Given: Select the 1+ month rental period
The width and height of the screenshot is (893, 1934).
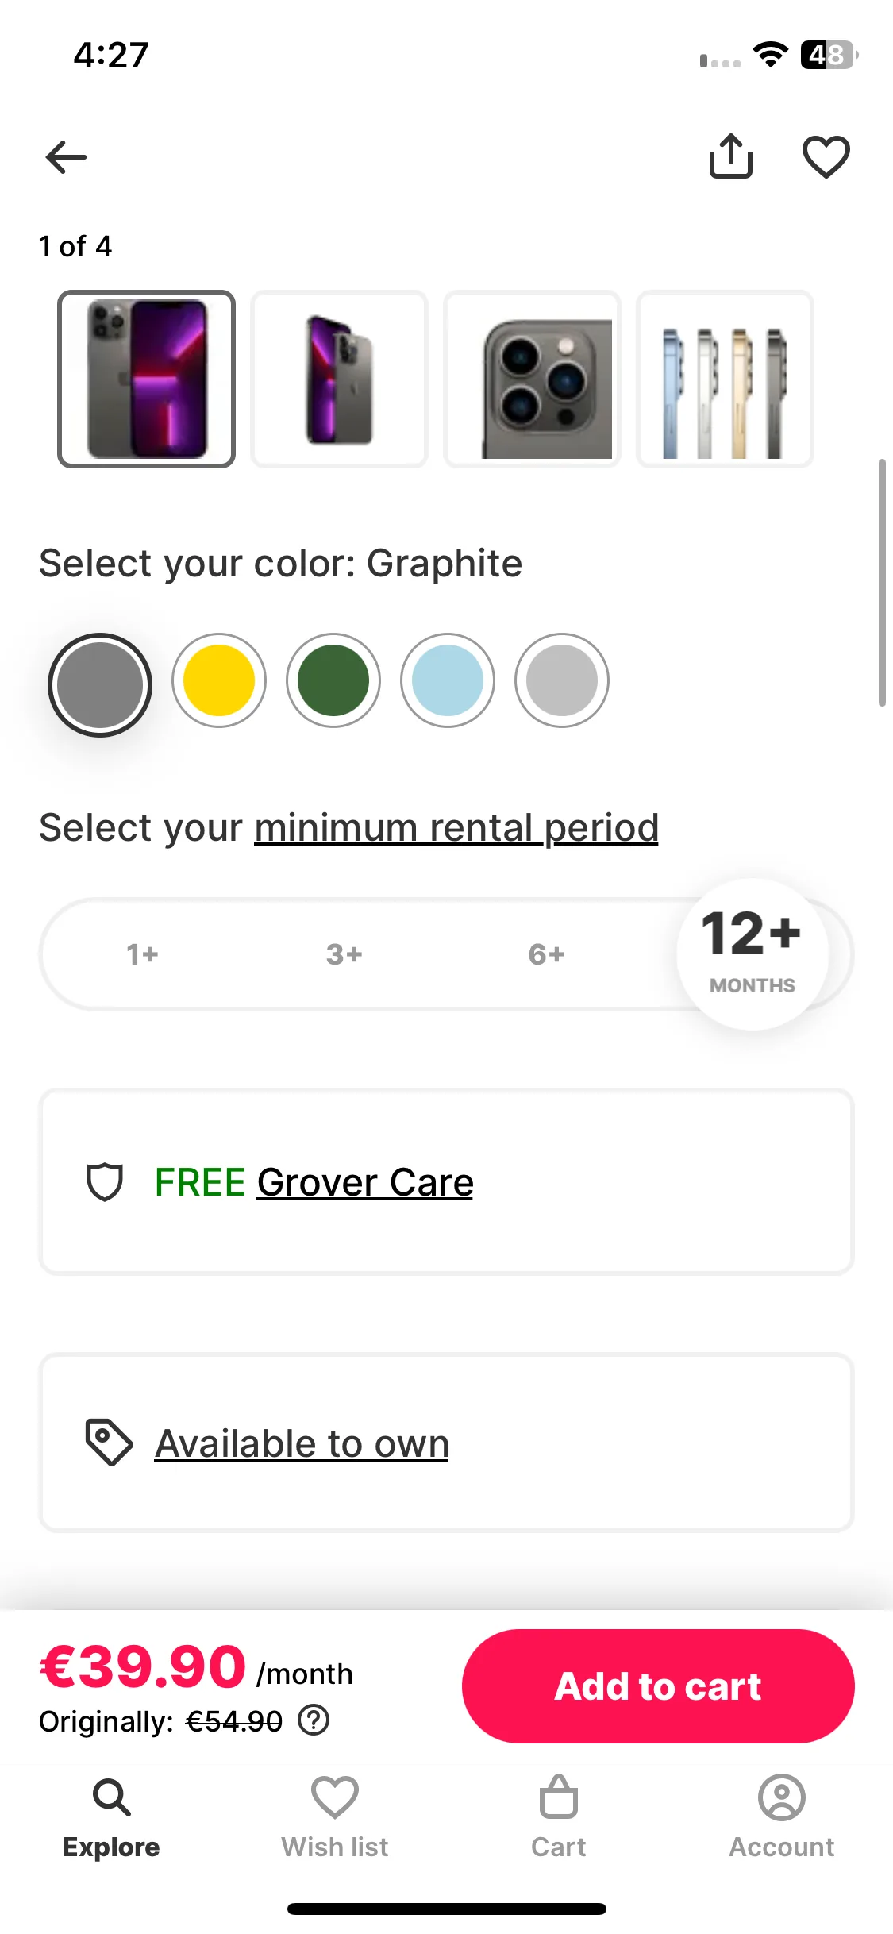Looking at the screenshot, I should (143, 954).
